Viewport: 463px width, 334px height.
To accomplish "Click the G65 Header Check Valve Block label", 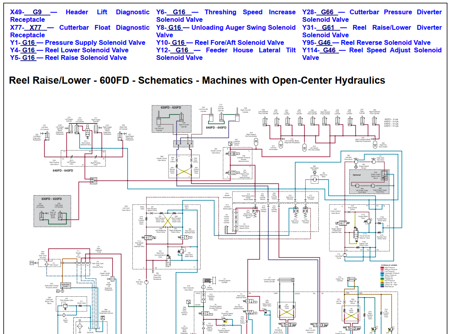I will click(162, 158).
